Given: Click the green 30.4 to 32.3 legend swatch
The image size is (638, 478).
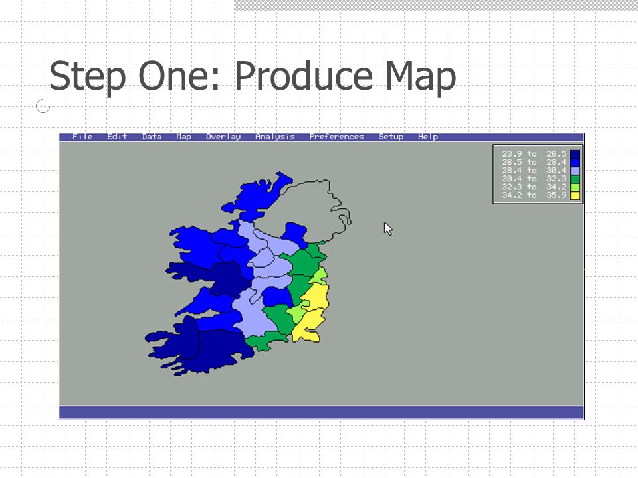Looking at the screenshot, I should [575, 179].
